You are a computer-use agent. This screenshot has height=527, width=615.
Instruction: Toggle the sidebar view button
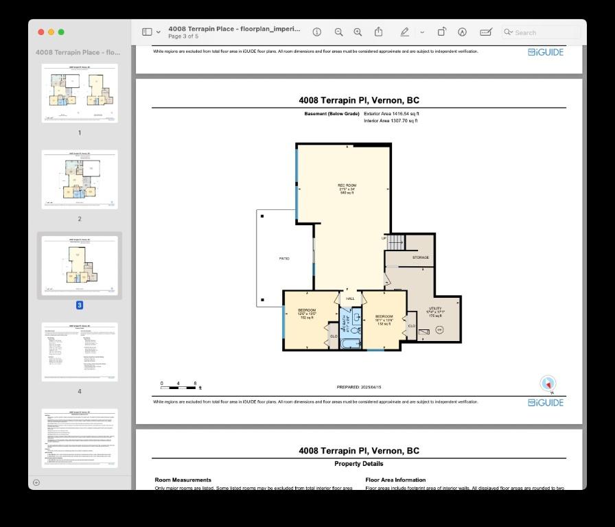pos(147,32)
